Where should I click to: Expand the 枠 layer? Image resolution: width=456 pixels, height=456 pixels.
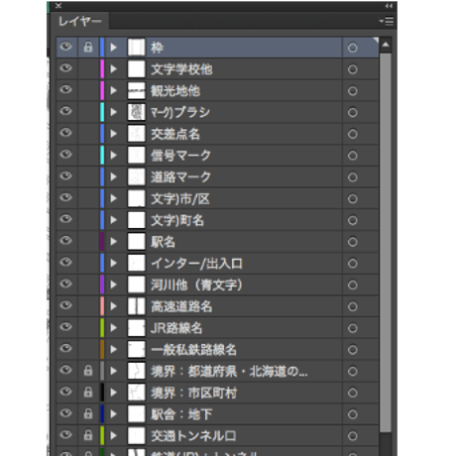click(113, 48)
